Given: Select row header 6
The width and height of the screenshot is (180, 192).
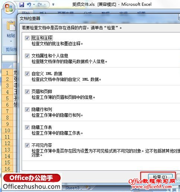Looking at the screenshot, I should coord(7,105).
